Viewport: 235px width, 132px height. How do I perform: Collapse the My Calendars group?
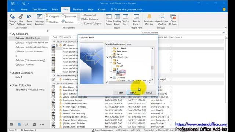(x=10, y=34)
